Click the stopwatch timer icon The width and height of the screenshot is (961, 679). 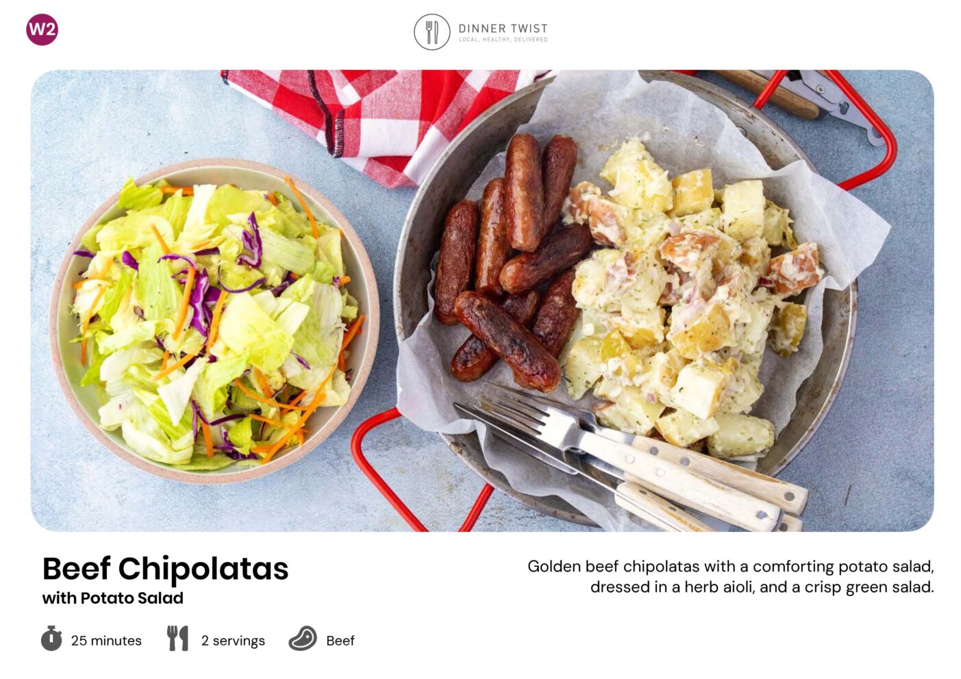tap(51, 638)
